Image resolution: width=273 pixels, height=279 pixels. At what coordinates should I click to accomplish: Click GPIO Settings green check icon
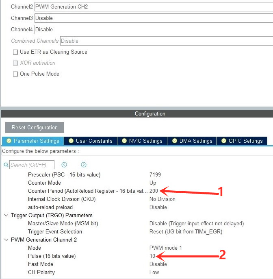(224, 141)
